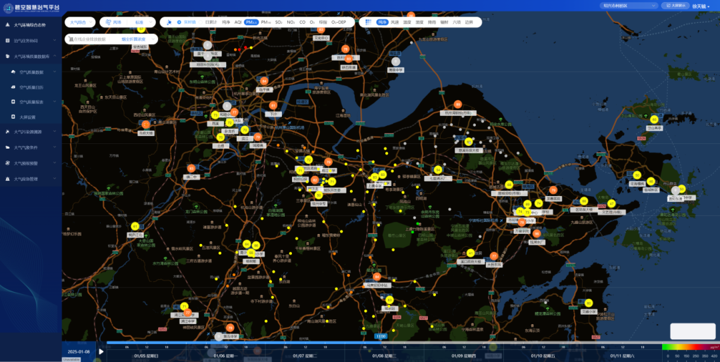
Task: Click the 马属加加中站 station marker 84
Action: pos(377,277)
